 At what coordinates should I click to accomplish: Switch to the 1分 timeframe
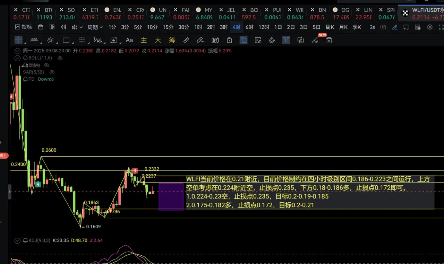pyautogui.click(x=112, y=27)
